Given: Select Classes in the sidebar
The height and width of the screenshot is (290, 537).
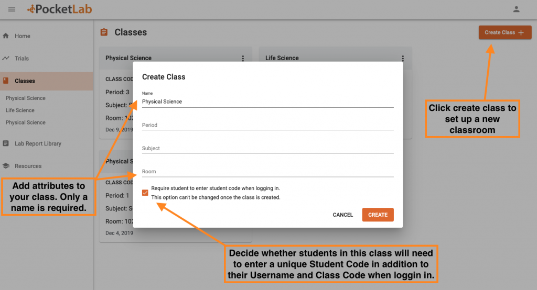Looking at the screenshot, I should [25, 81].
